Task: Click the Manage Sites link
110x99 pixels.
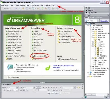Action: coord(104,21)
